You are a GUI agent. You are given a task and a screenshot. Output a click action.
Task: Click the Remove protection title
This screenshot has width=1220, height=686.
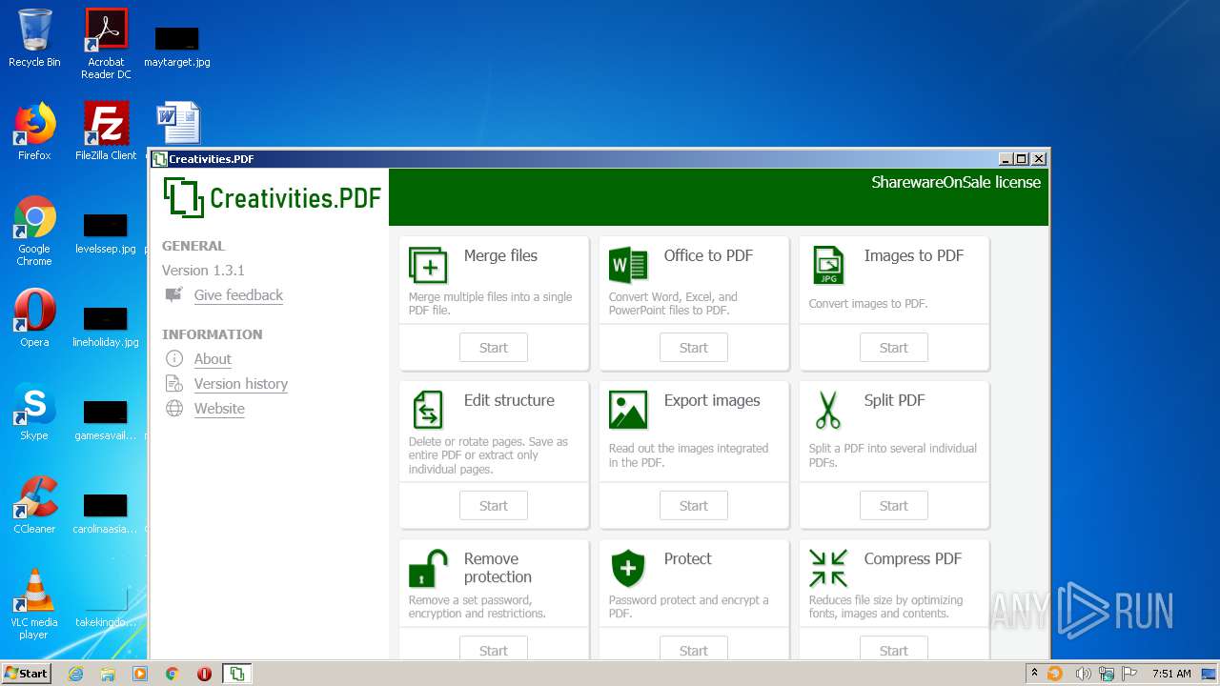pyautogui.click(x=498, y=568)
